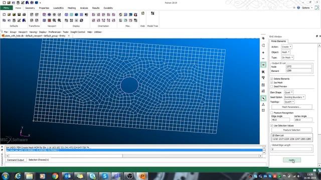Click the light teal shaded Display icon
The width and height of the screenshot is (321, 180).
[71, 14]
